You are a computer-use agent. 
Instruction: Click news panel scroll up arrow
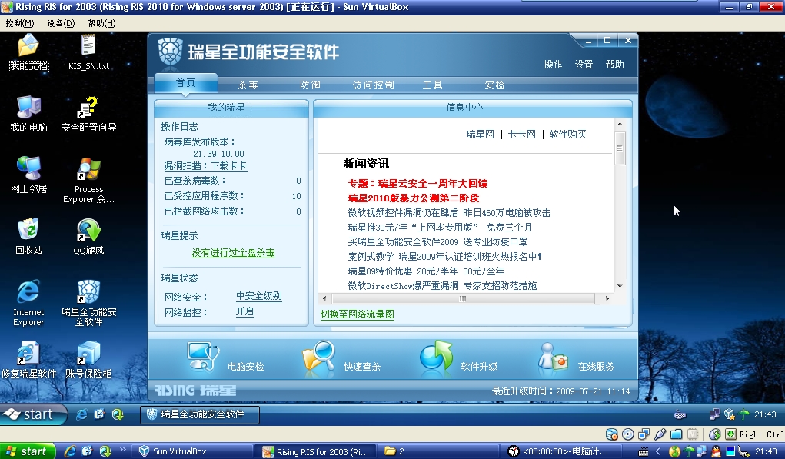620,124
